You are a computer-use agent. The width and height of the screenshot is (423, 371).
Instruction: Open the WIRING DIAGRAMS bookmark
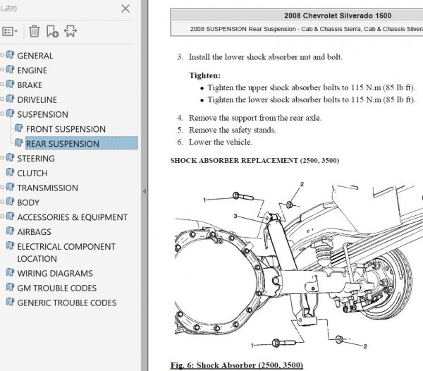pos(55,274)
